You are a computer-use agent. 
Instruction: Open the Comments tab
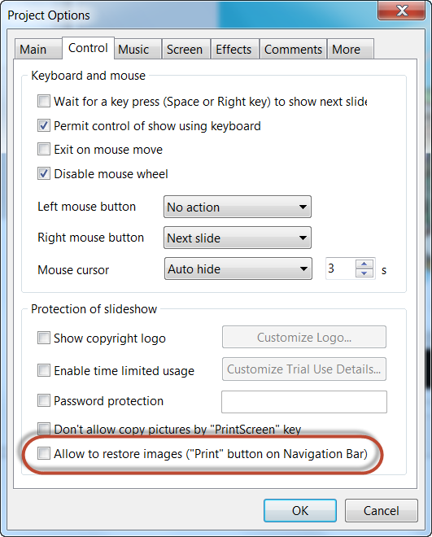293,50
